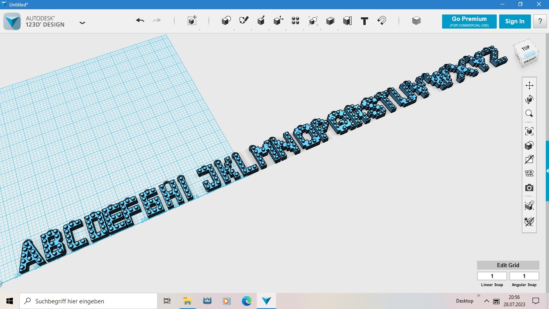Viewport: 549px width, 309px height.
Task: Open File Explorer from the taskbar
Action: tap(187, 301)
